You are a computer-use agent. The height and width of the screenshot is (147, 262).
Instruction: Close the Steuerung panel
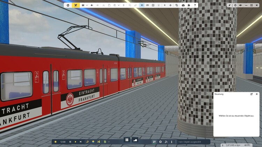257,94
